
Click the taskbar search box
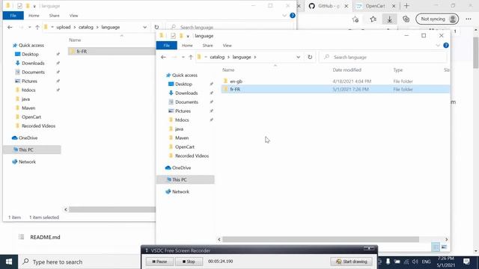79,262
